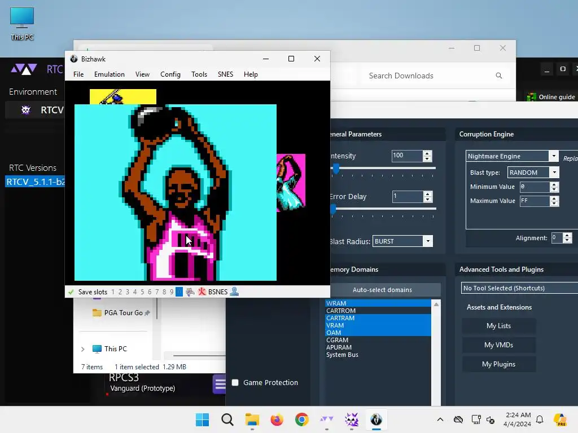
Task: Open the Nightmare Engine dropdown
Action: [554, 156]
